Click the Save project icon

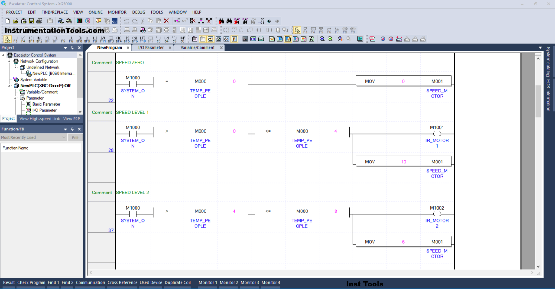coord(32,21)
